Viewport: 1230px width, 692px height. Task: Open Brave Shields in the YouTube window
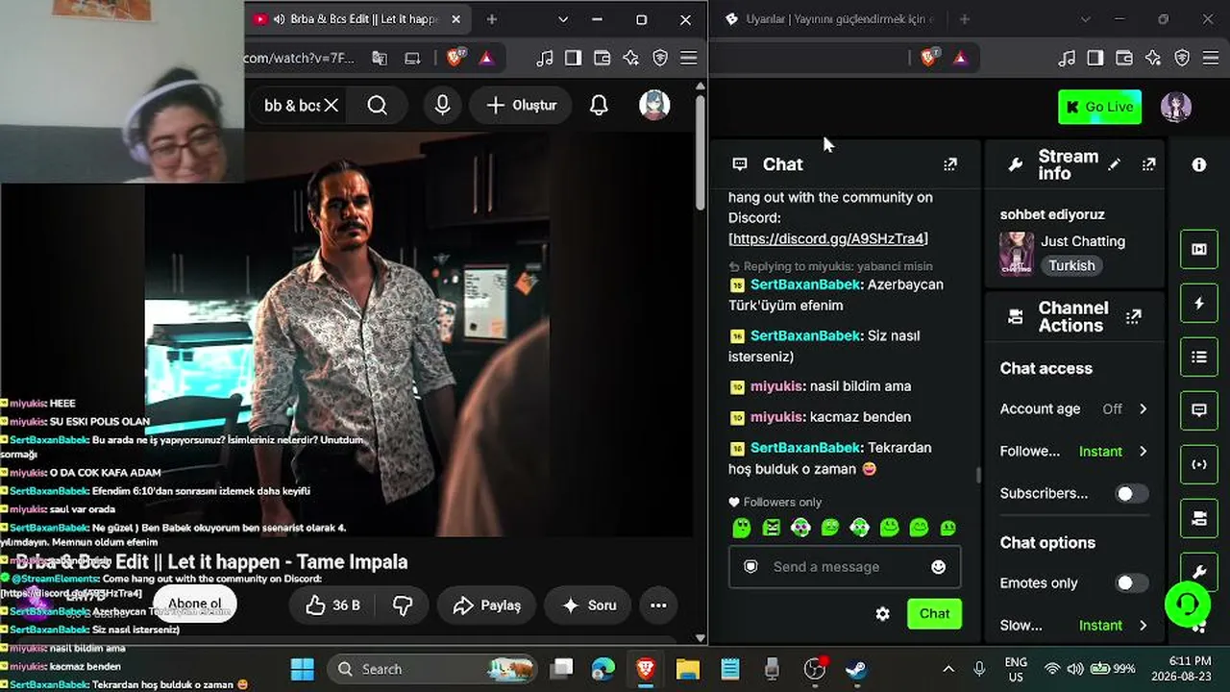[x=456, y=58]
